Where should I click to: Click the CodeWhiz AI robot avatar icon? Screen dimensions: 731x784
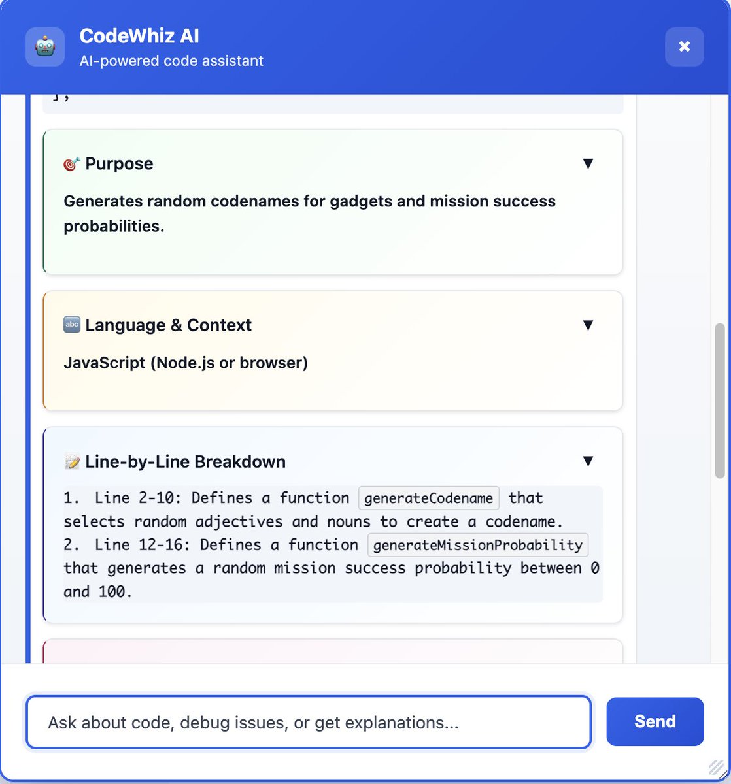[x=45, y=46]
